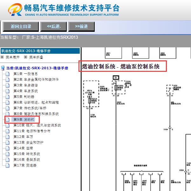Click the 菜单展开 square icon

pos(2,57)
